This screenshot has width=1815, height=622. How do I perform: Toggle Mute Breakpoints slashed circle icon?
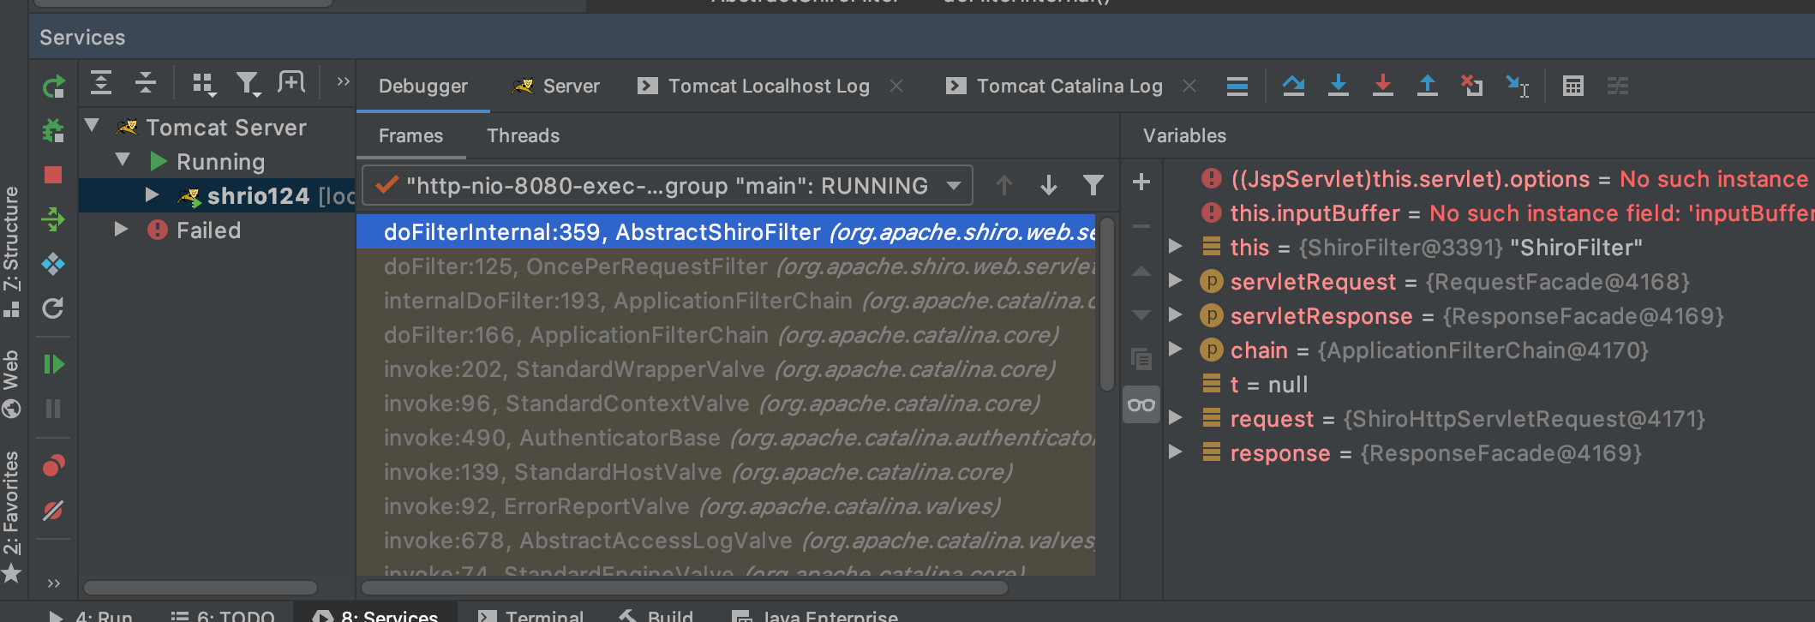pos(53,511)
